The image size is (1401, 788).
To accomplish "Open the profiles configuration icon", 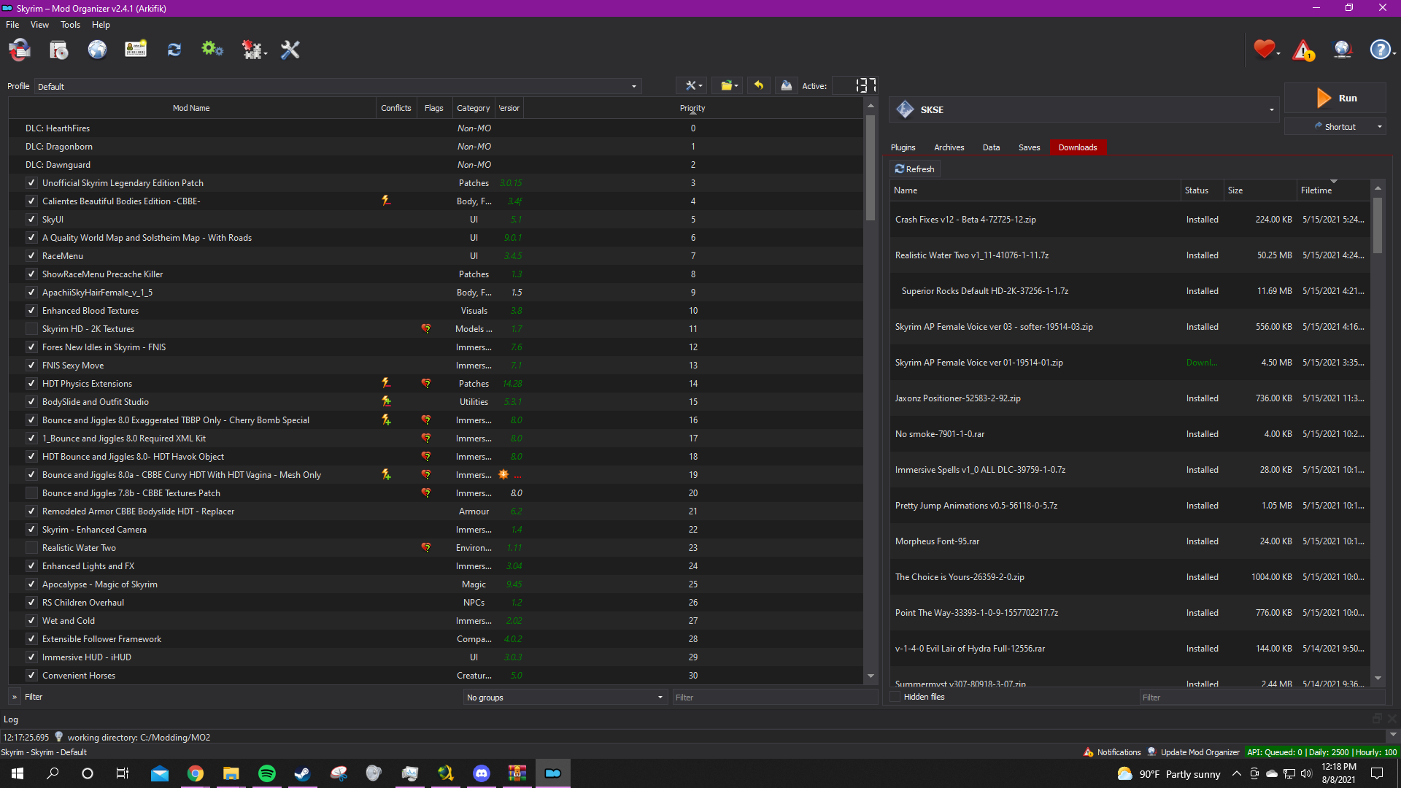I will (x=136, y=50).
